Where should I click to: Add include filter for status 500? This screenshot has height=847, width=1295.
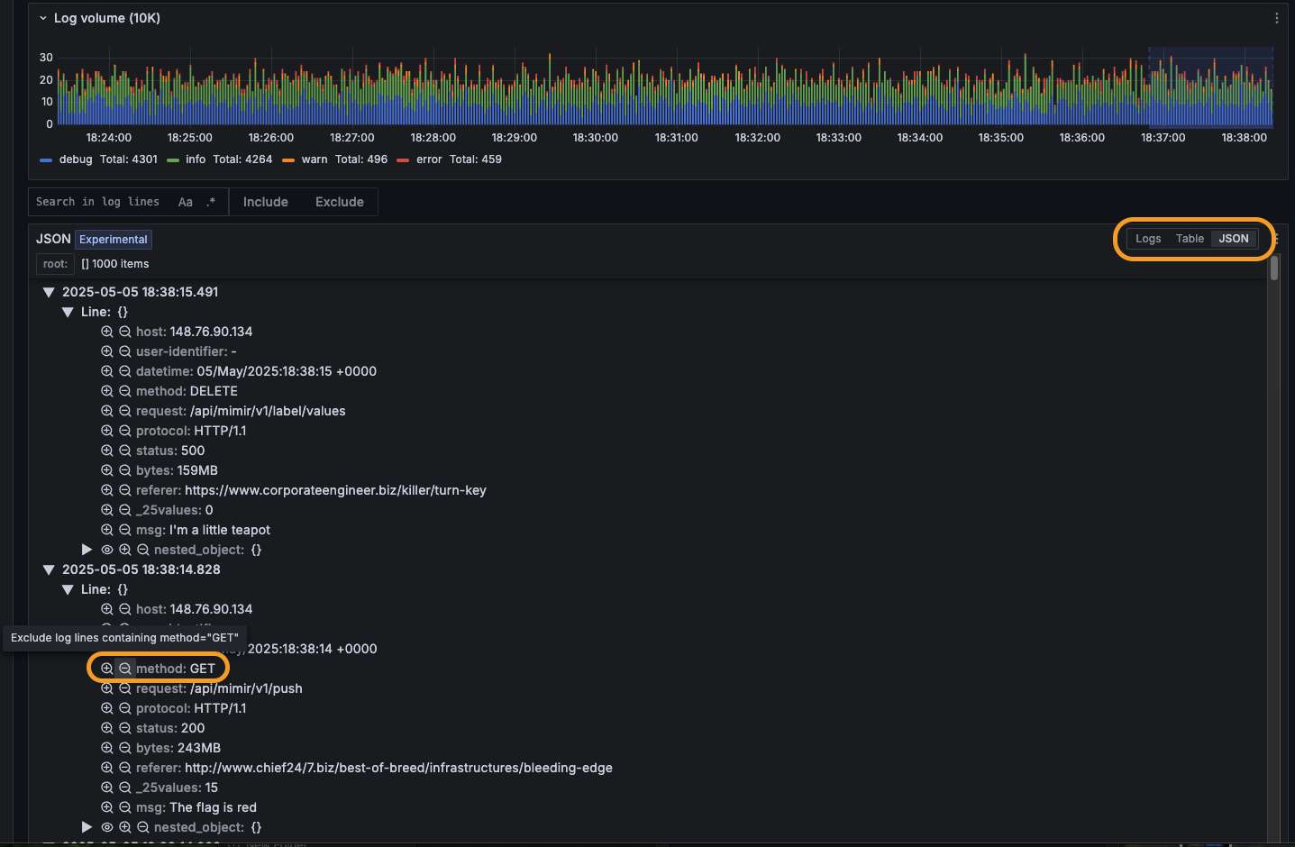[106, 451]
